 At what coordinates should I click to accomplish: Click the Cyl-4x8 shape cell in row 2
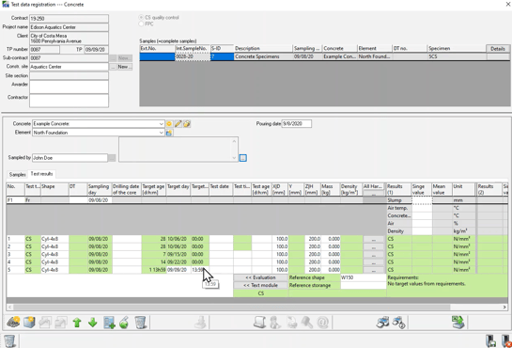click(x=54, y=246)
